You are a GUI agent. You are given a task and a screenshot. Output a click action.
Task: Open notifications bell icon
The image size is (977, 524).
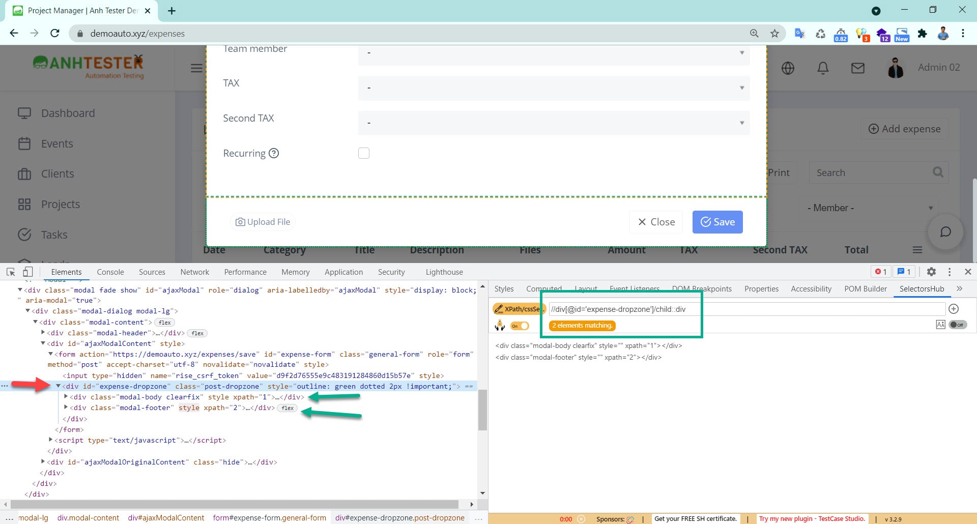(823, 68)
